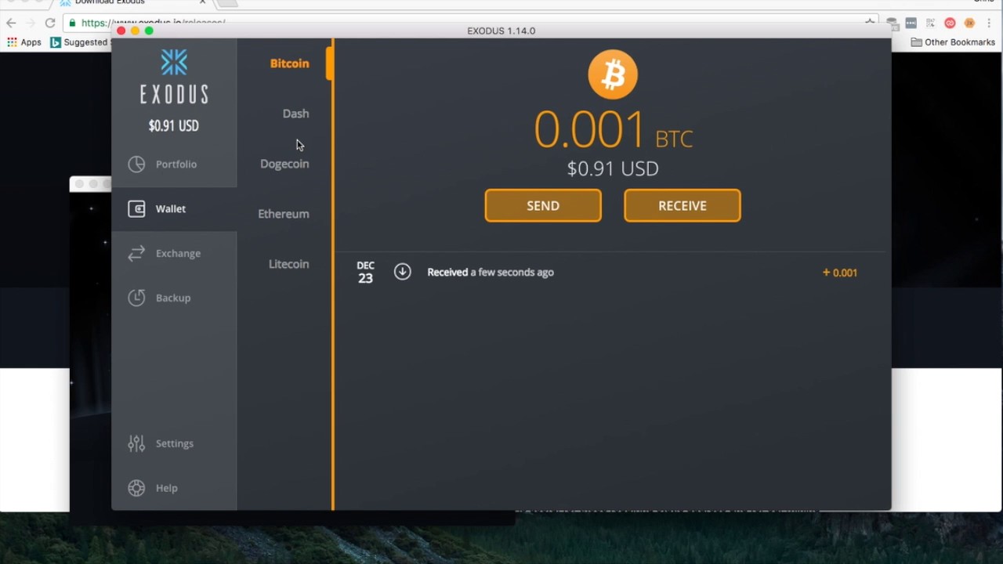Reload the browser page
Image resolution: width=1003 pixels, height=564 pixels.
pos(50,23)
